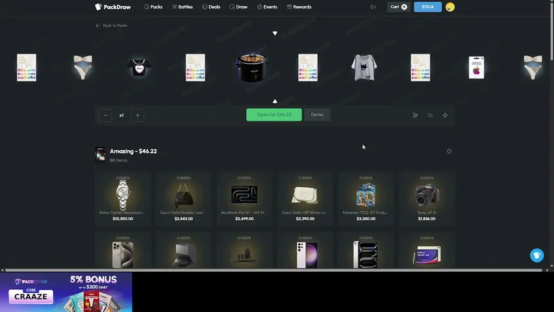This screenshot has width=554, height=312.
Task: Open the soundbar speaker set item card
Action: pos(244,251)
